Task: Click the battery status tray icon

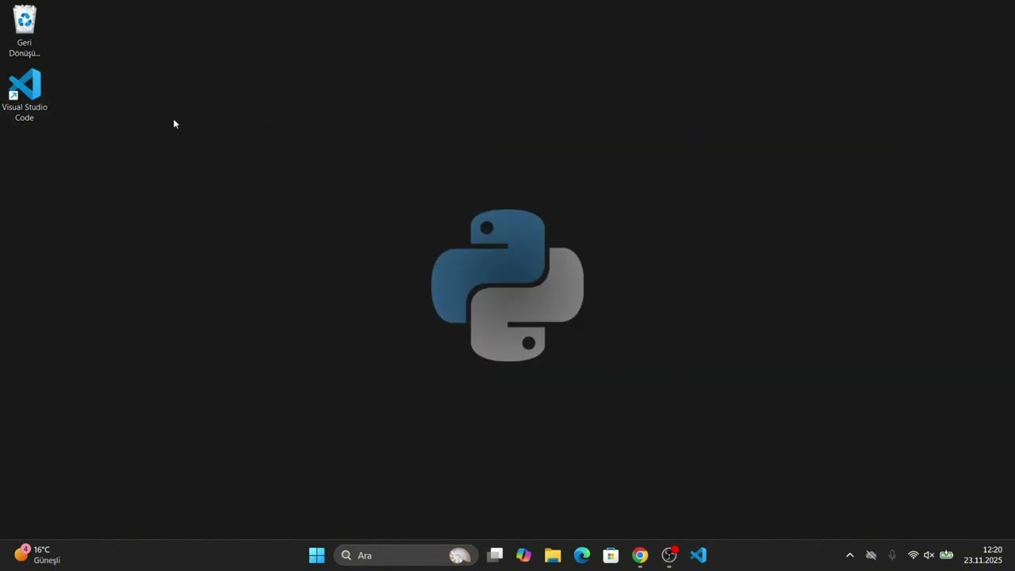Action: pyautogui.click(x=946, y=555)
